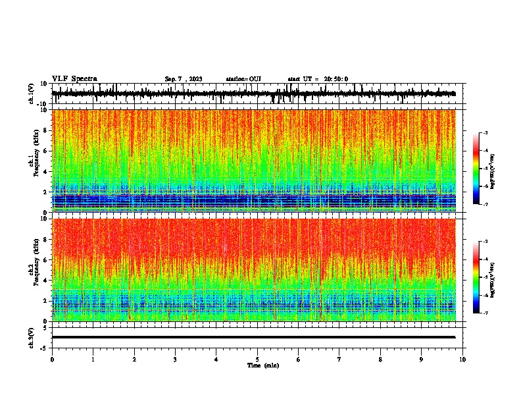Click the ch.2 spectrogram panel
Screen dimensions: 521x403
point(254,270)
